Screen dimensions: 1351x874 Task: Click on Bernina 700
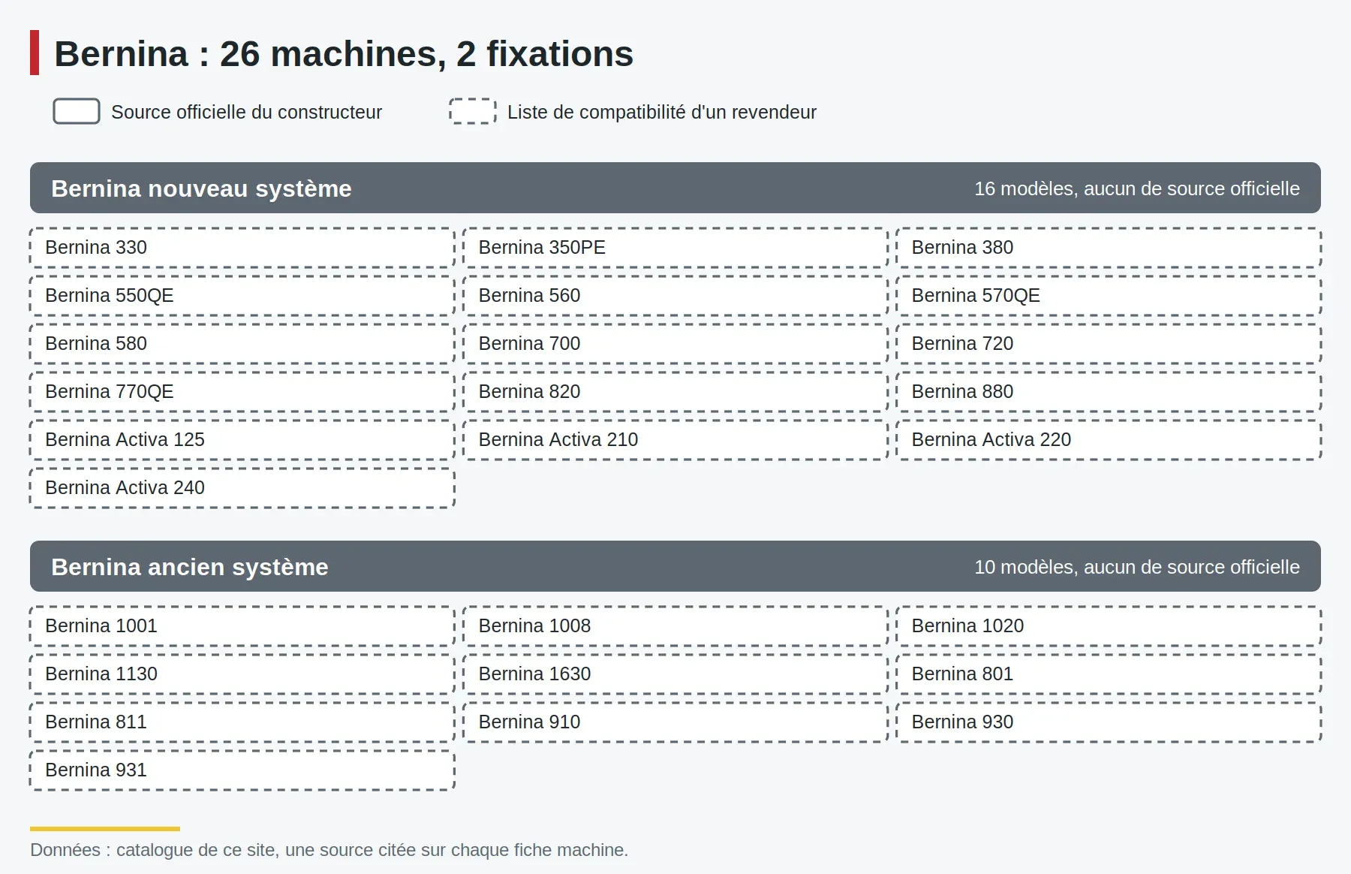coord(675,344)
